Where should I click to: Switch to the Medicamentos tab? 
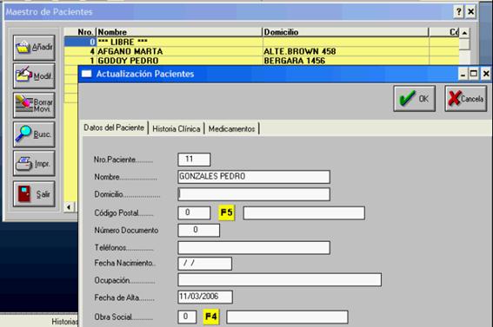coord(231,128)
